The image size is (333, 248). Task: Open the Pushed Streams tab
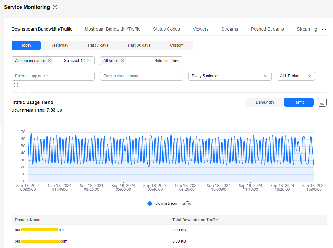267,29
